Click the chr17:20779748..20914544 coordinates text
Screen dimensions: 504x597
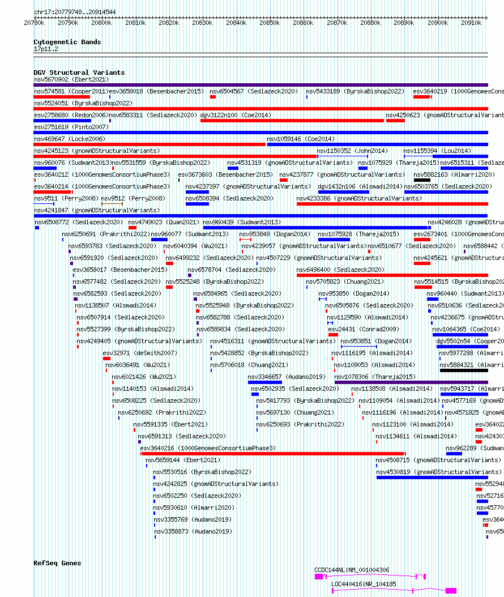coord(75,12)
